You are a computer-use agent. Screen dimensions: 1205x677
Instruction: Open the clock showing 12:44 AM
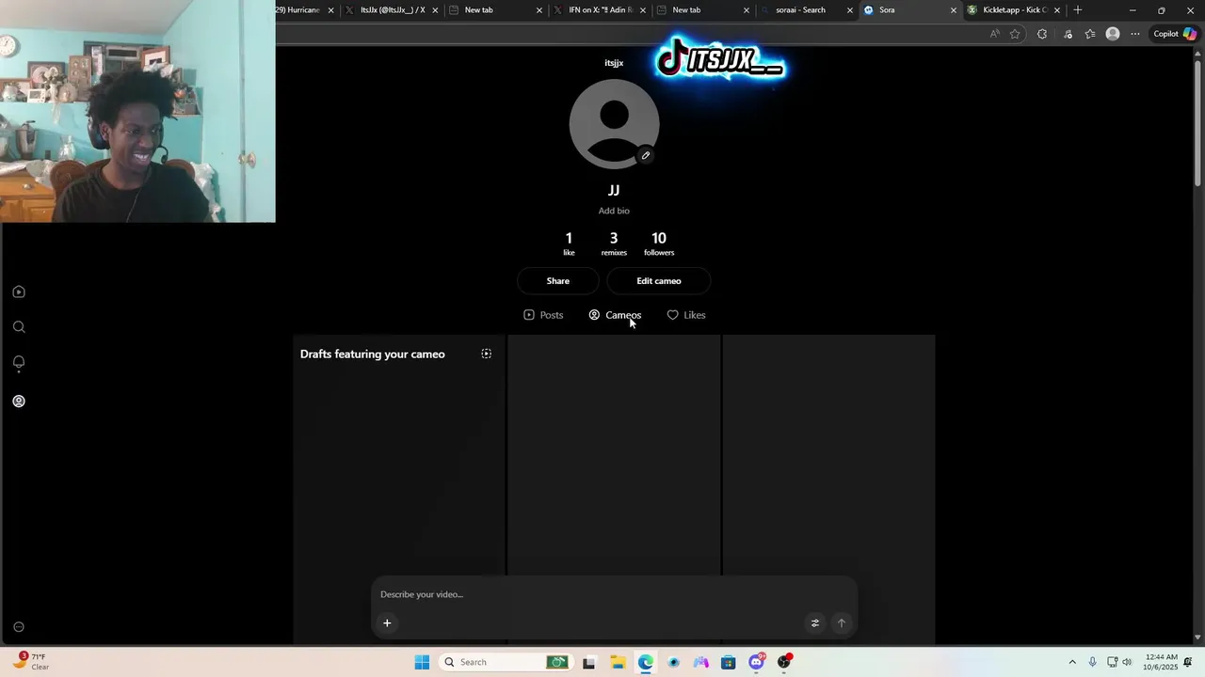pyautogui.click(x=1161, y=662)
